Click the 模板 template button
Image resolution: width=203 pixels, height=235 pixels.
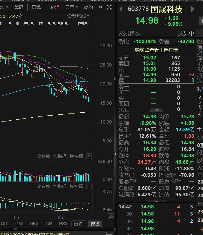click(95, 224)
